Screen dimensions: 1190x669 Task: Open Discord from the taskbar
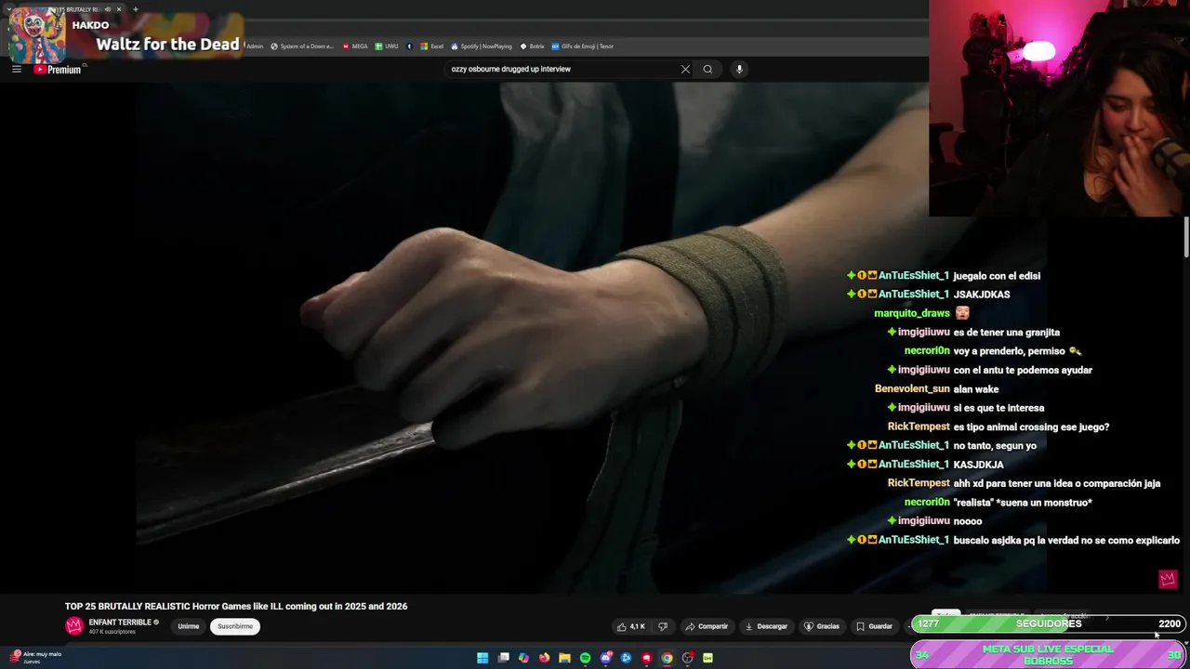coord(605,658)
